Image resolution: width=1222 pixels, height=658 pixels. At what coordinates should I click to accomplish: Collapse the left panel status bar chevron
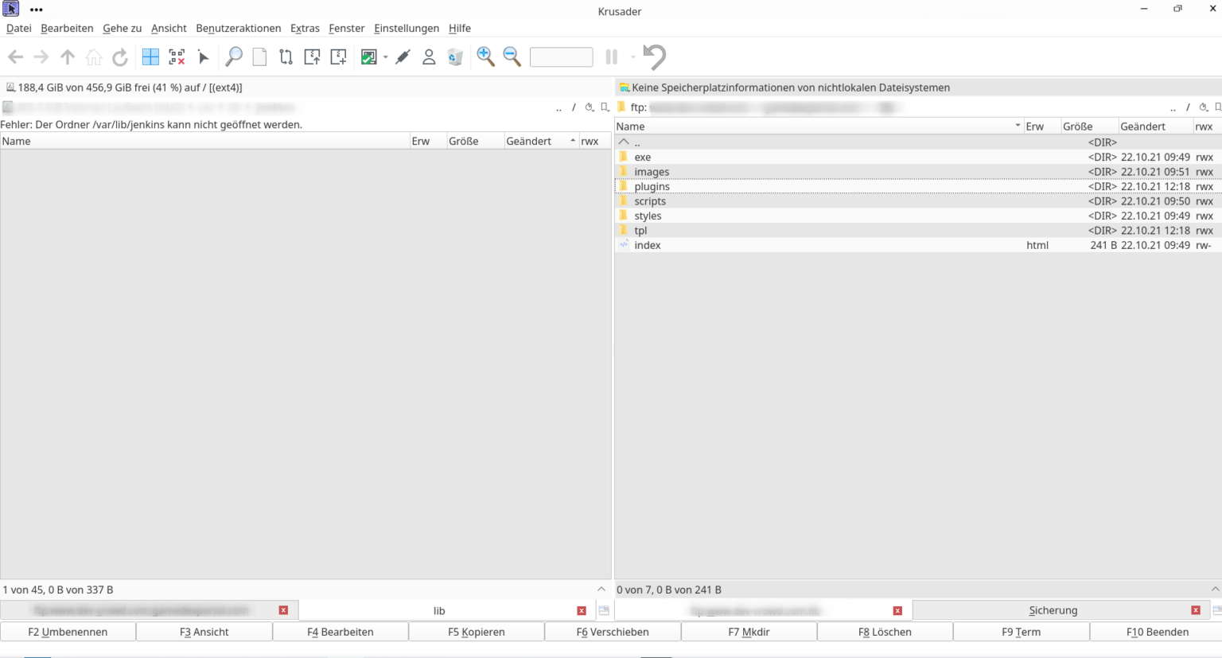coord(602,590)
